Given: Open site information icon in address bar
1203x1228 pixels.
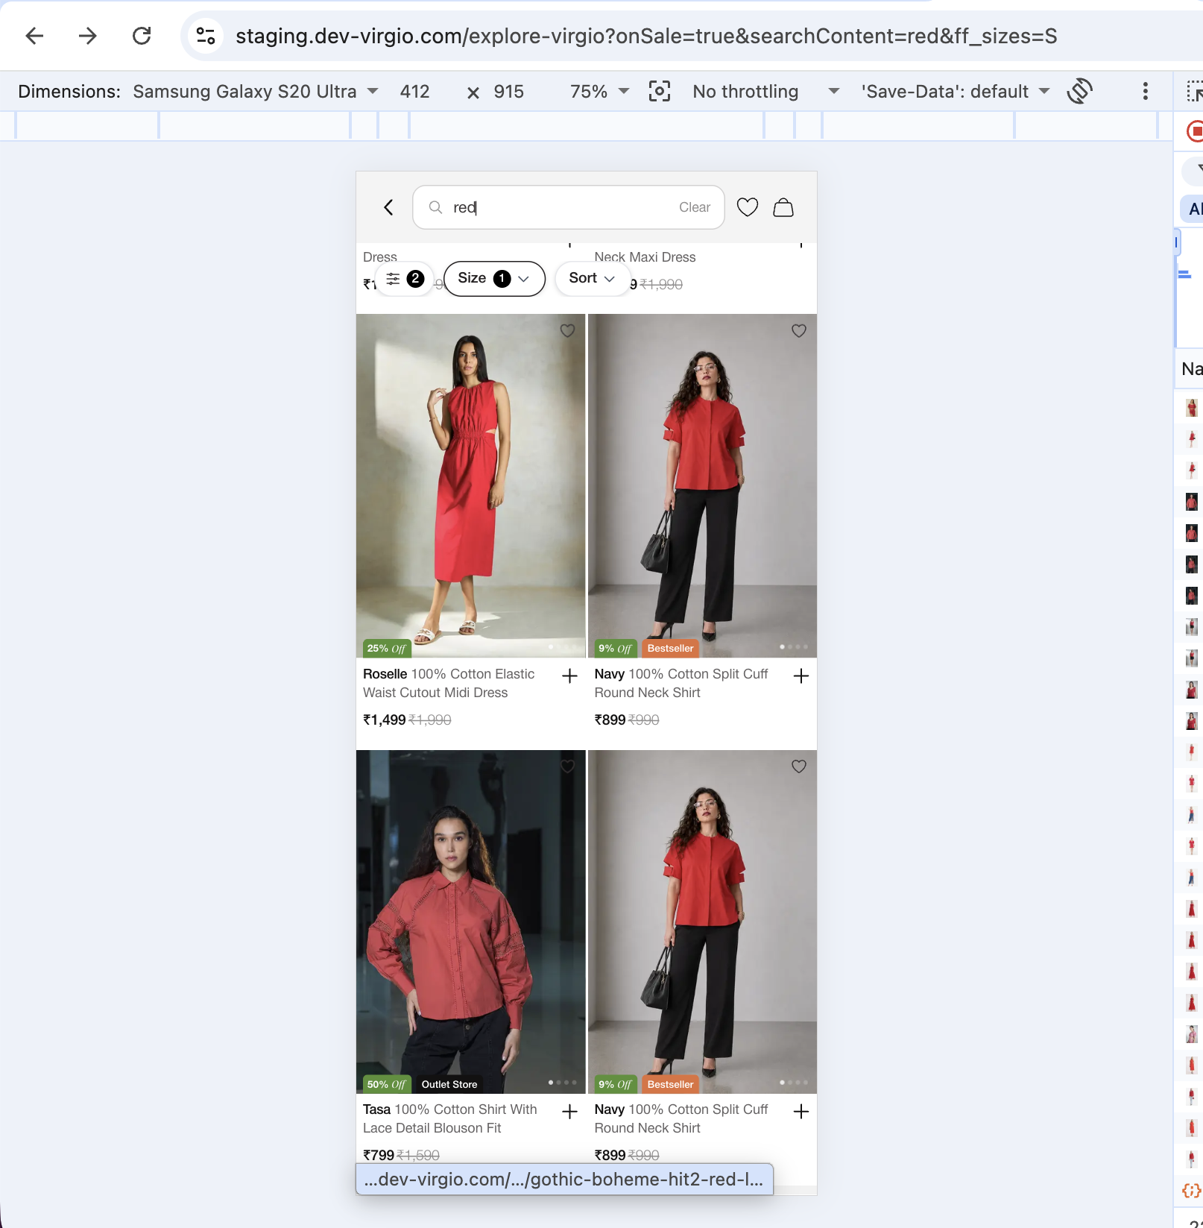Looking at the screenshot, I should coord(205,36).
